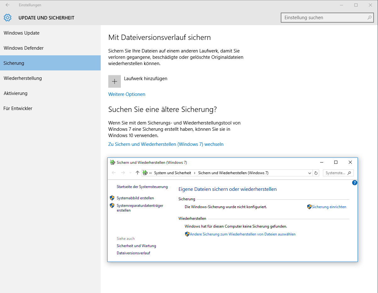Open Für Entwickler settings
Image resolution: width=378 pixels, height=293 pixels.
pos(50,108)
